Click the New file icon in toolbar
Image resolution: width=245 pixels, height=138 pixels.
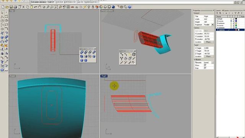tap(3, 7)
